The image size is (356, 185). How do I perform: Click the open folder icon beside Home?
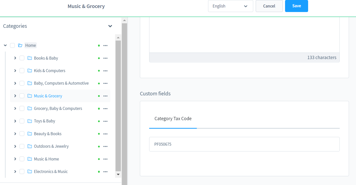tap(20, 45)
